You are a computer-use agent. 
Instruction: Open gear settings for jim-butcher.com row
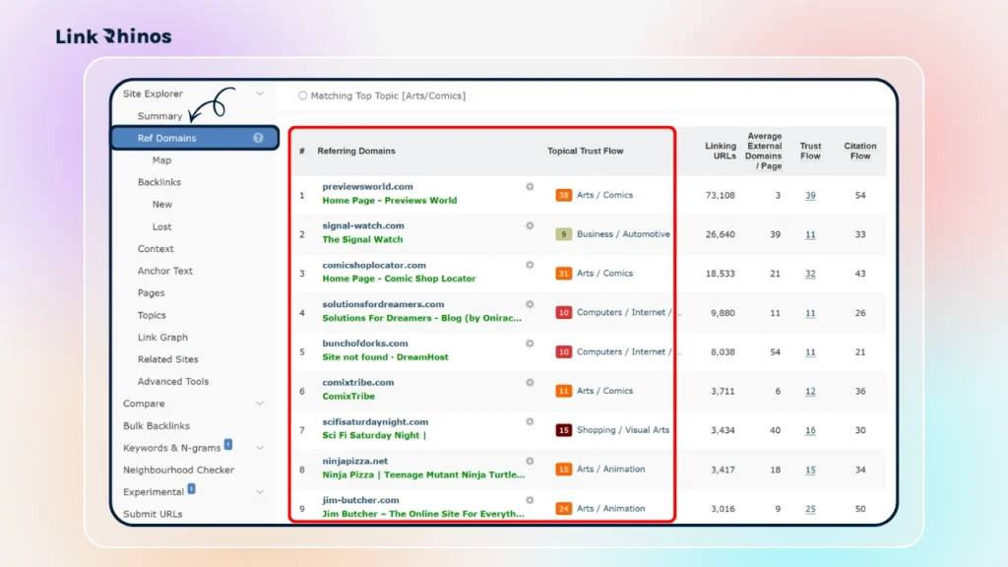pyautogui.click(x=530, y=500)
